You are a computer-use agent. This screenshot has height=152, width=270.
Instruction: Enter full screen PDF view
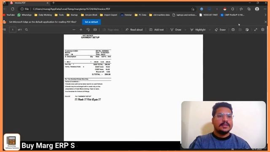(x=256, y=30)
